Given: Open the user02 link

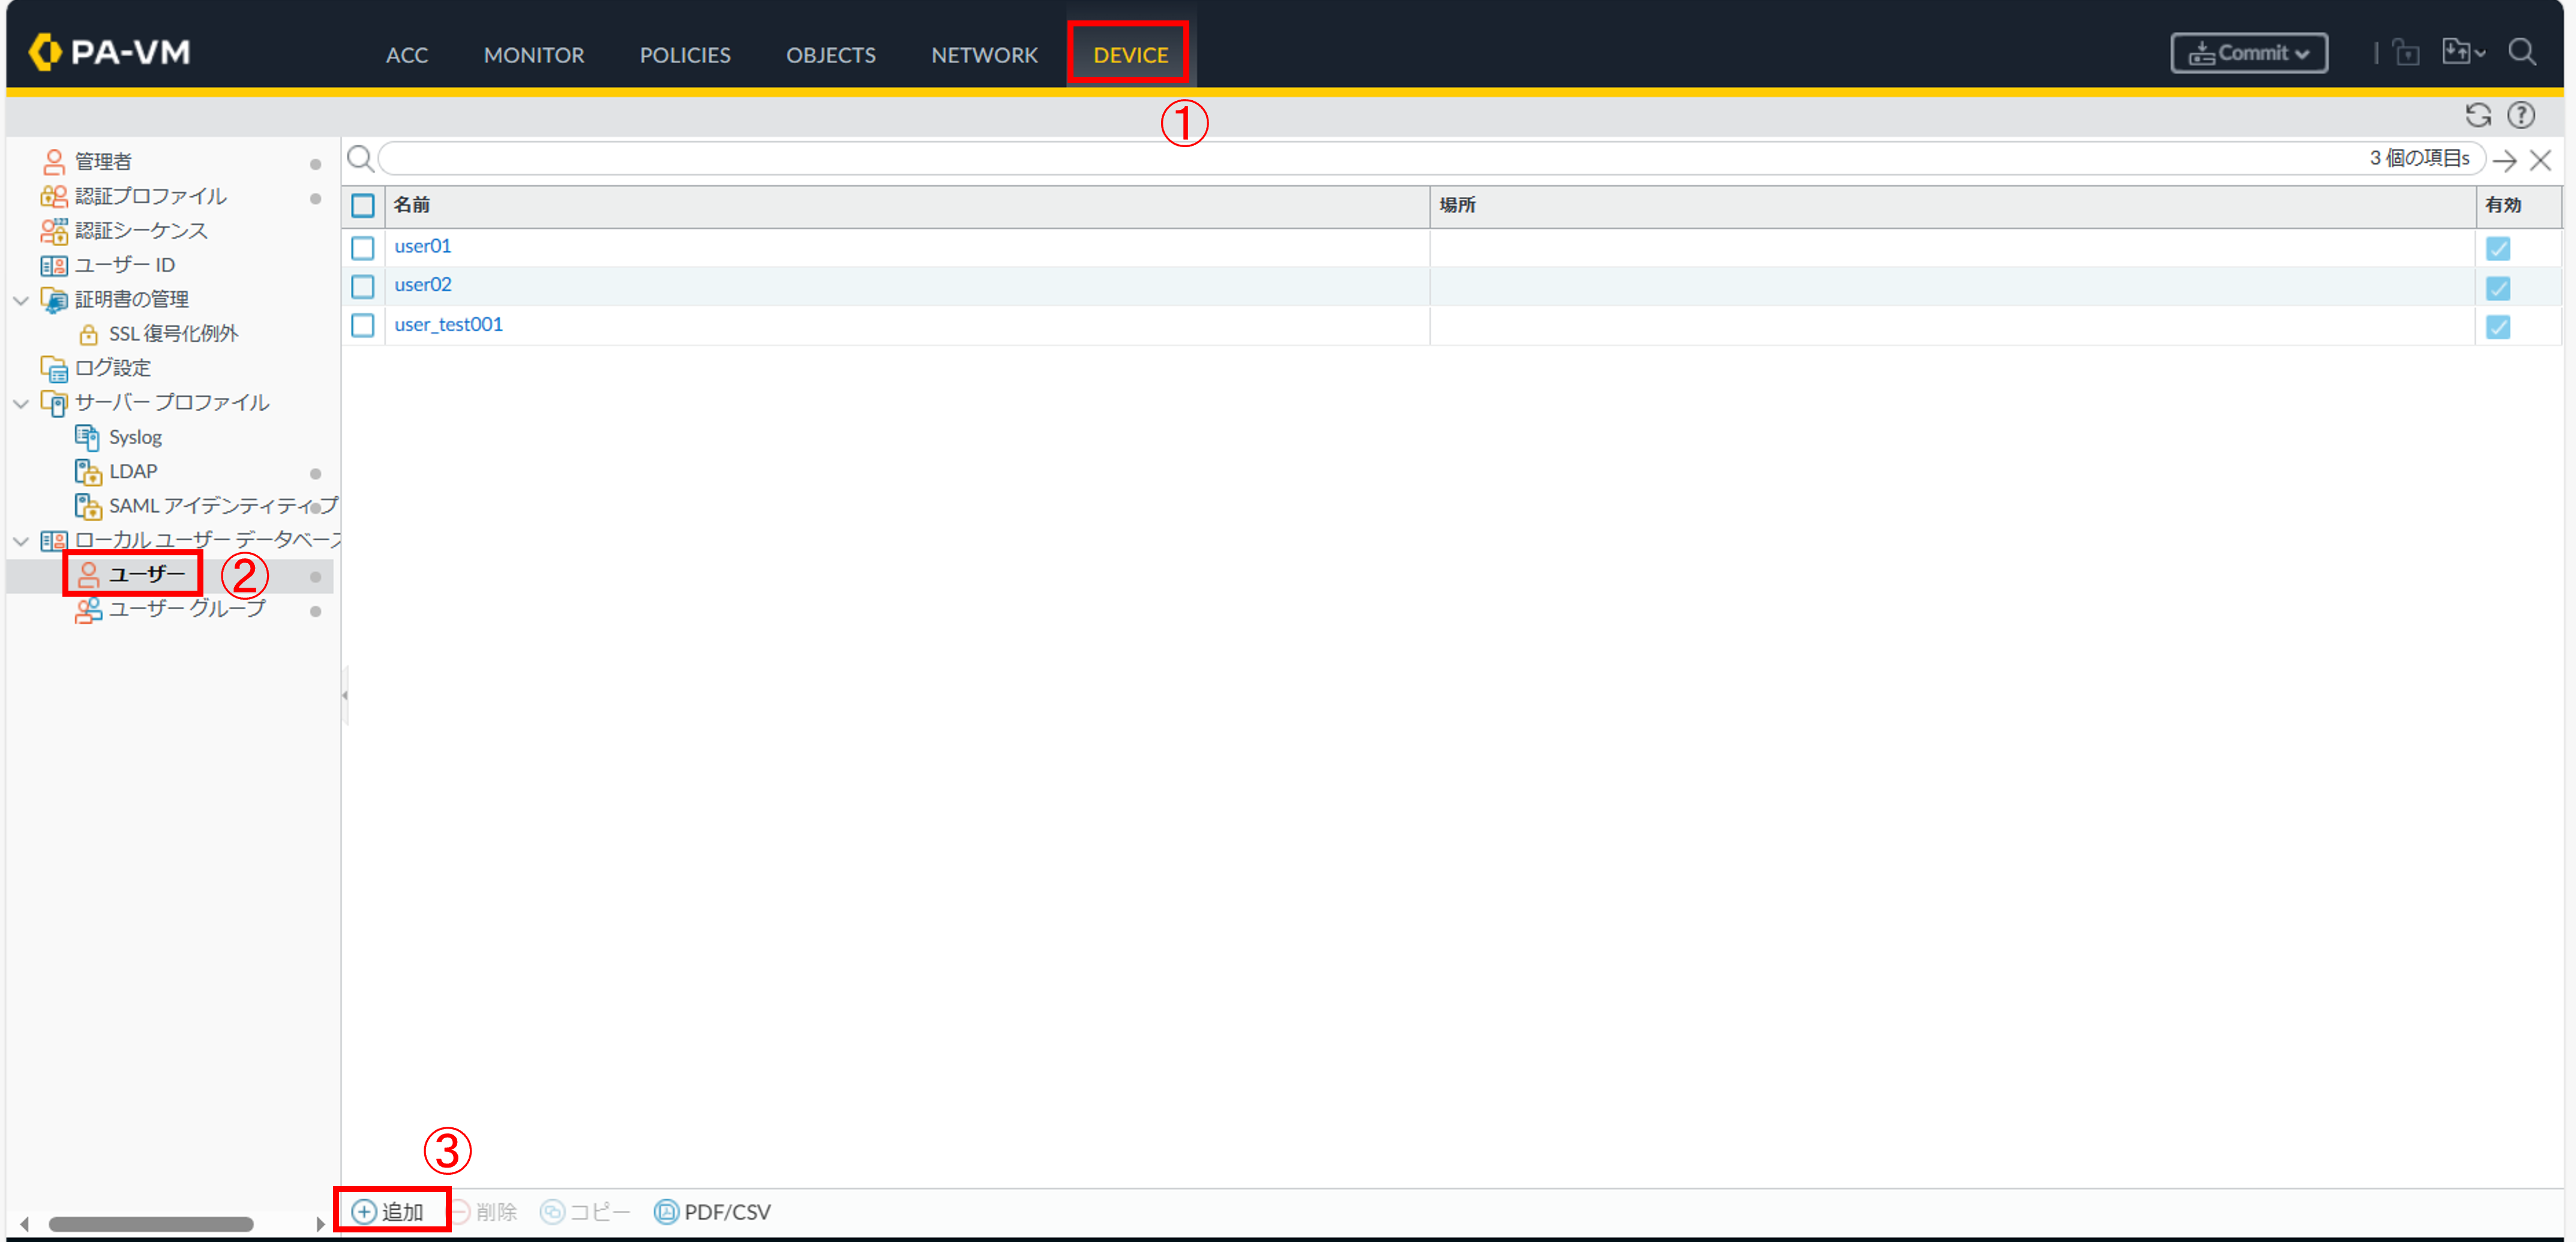Looking at the screenshot, I should [x=422, y=285].
